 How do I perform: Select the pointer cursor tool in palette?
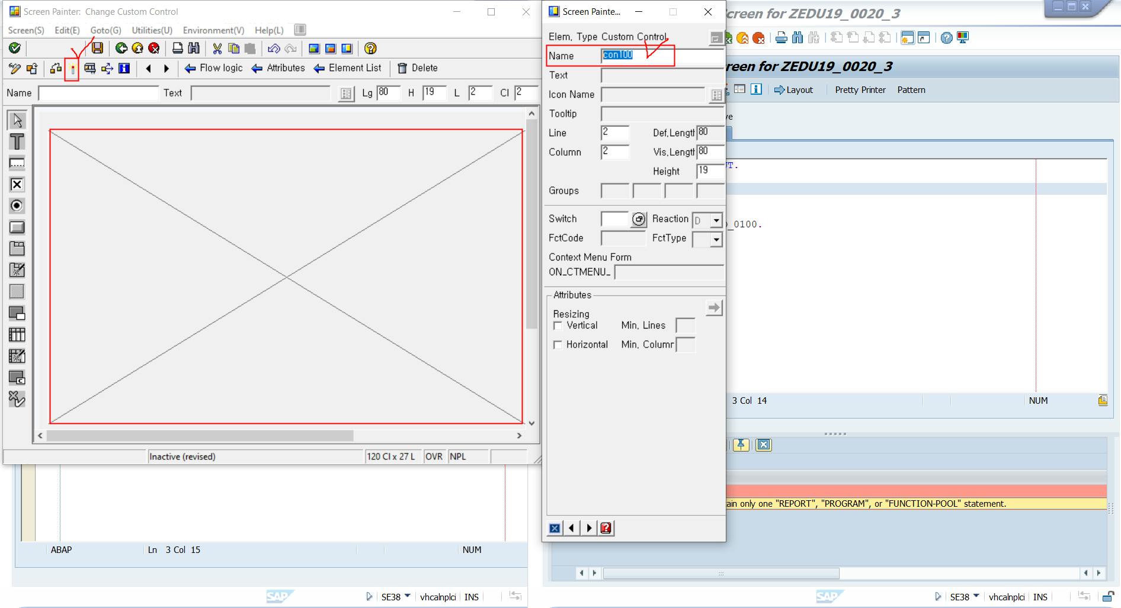click(x=17, y=120)
